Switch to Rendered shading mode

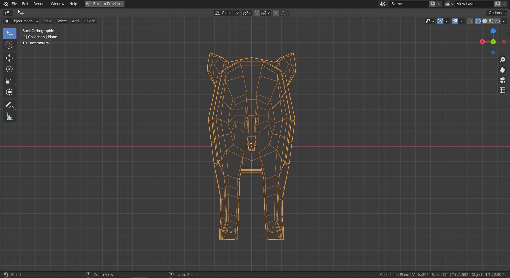pyautogui.click(x=497, y=21)
